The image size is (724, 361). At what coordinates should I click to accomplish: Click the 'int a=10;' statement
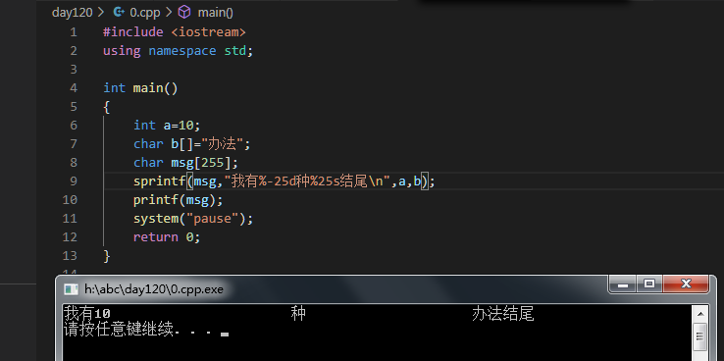pyautogui.click(x=167, y=126)
